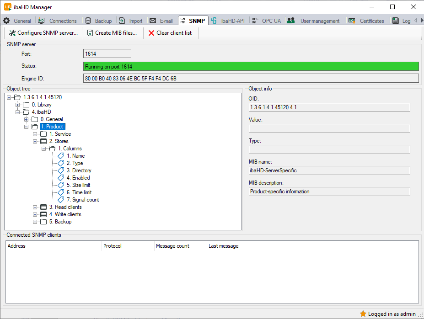Click the Port input field

click(107, 54)
